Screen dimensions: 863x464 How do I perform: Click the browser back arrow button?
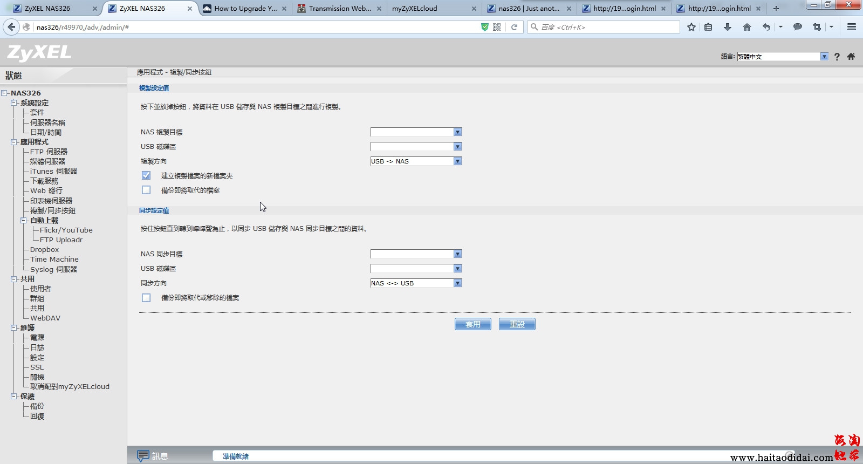tap(11, 27)
